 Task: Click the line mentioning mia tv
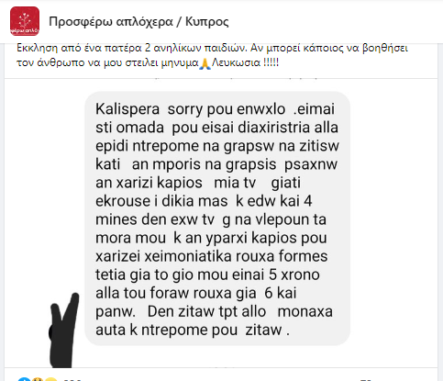click(x=198, y=183)
